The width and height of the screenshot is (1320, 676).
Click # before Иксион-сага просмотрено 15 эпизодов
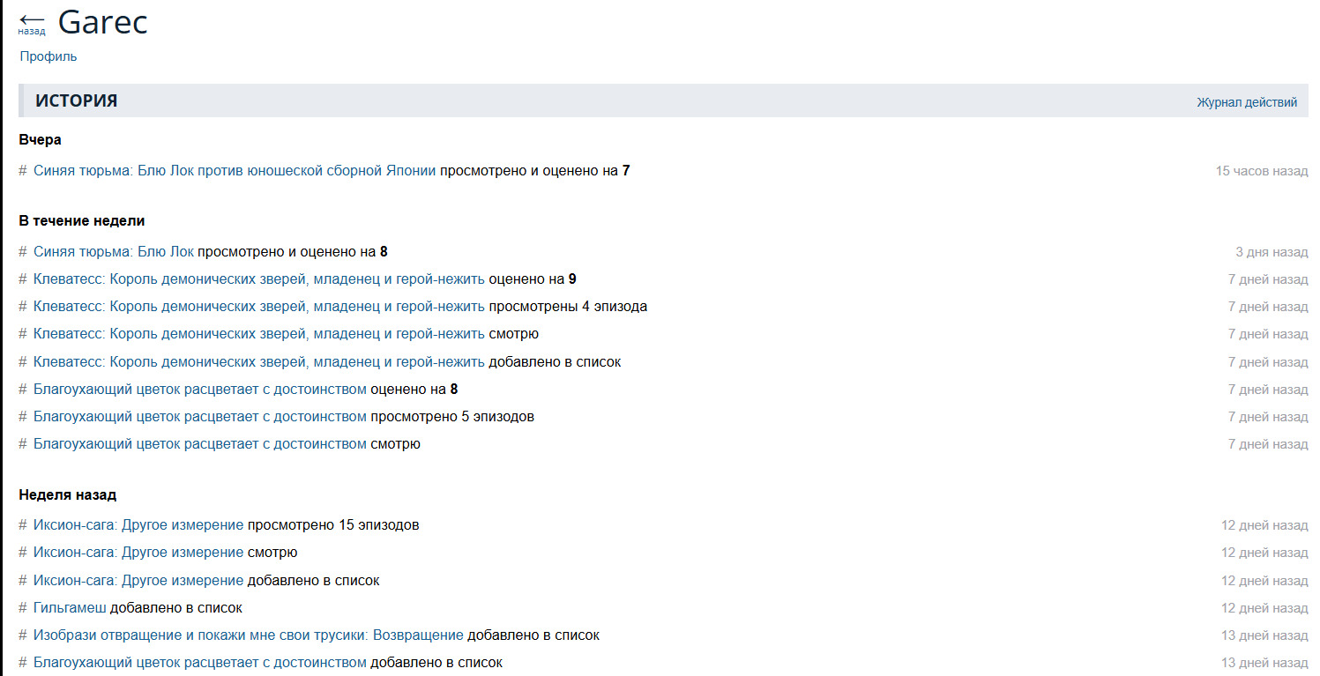tap(23, 525)
